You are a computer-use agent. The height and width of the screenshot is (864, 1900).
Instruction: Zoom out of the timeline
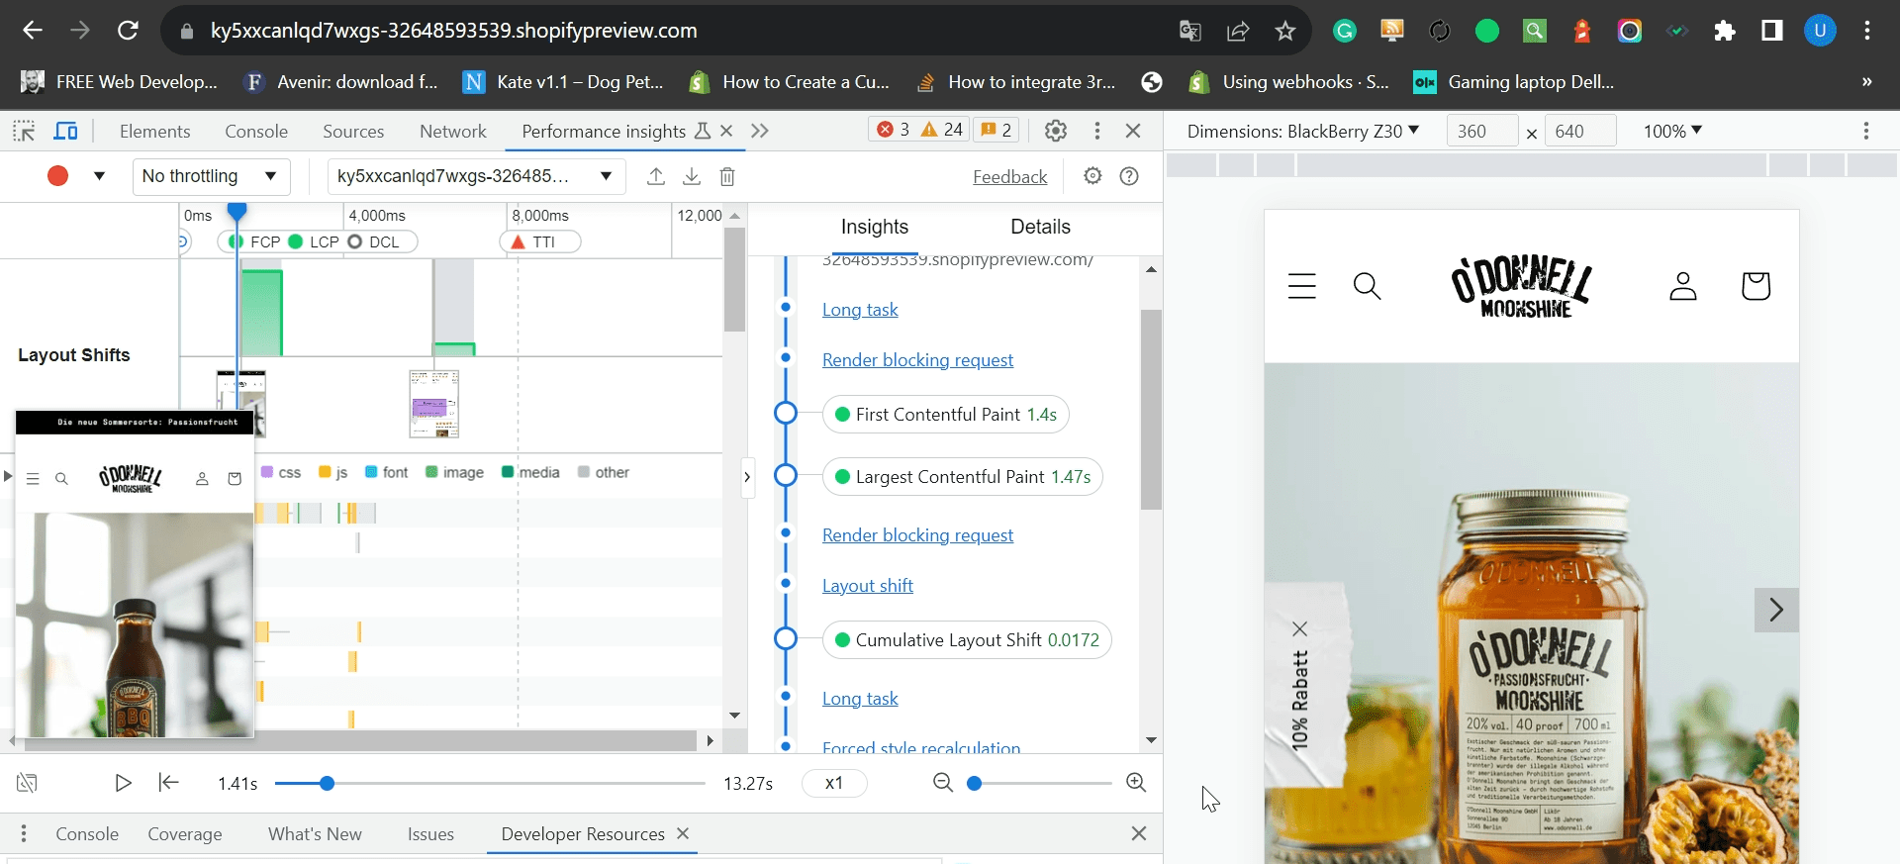pyautogui.click(x=943, y=783)
